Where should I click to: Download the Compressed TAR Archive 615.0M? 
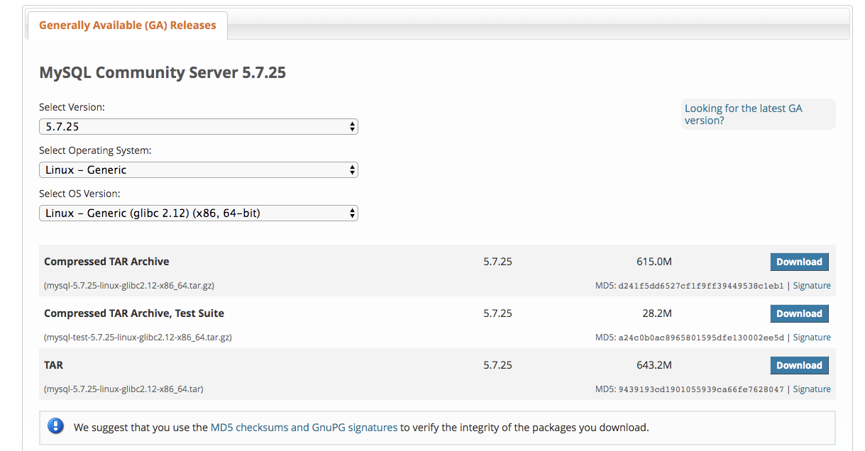click(799, 262)
